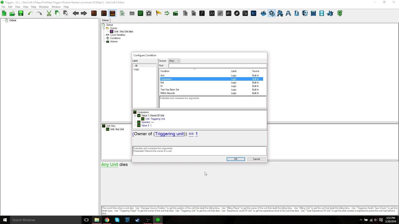Click the yellow flag New Event icon

tap(159, 13)
